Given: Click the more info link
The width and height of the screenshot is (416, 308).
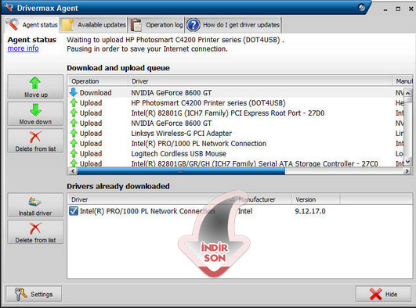Looking at the screenshot, I should pyautogui.click(x=23, y=48).
